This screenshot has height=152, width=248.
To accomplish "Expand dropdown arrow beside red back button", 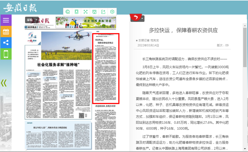I will [x=142, y=19].
